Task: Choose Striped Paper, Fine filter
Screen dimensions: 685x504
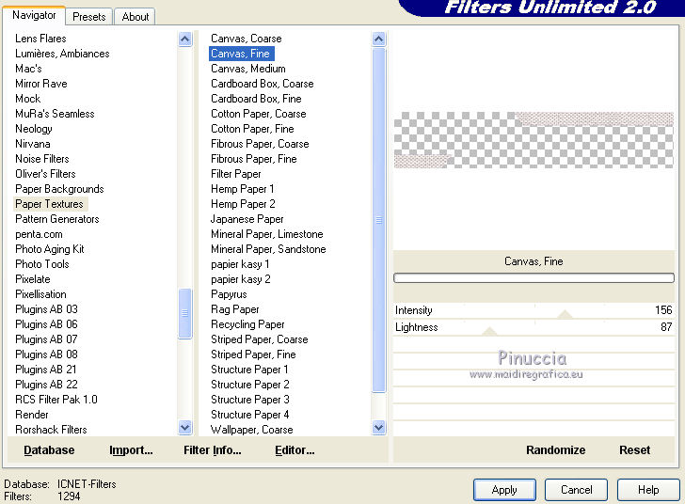Action: pos(253,354)
